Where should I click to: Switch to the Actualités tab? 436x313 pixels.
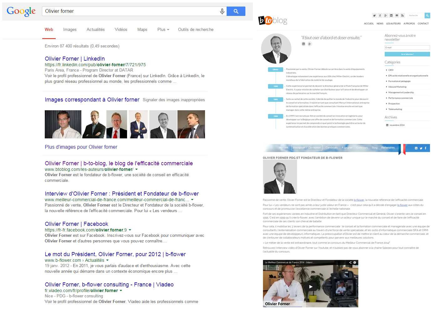point(95,30)
